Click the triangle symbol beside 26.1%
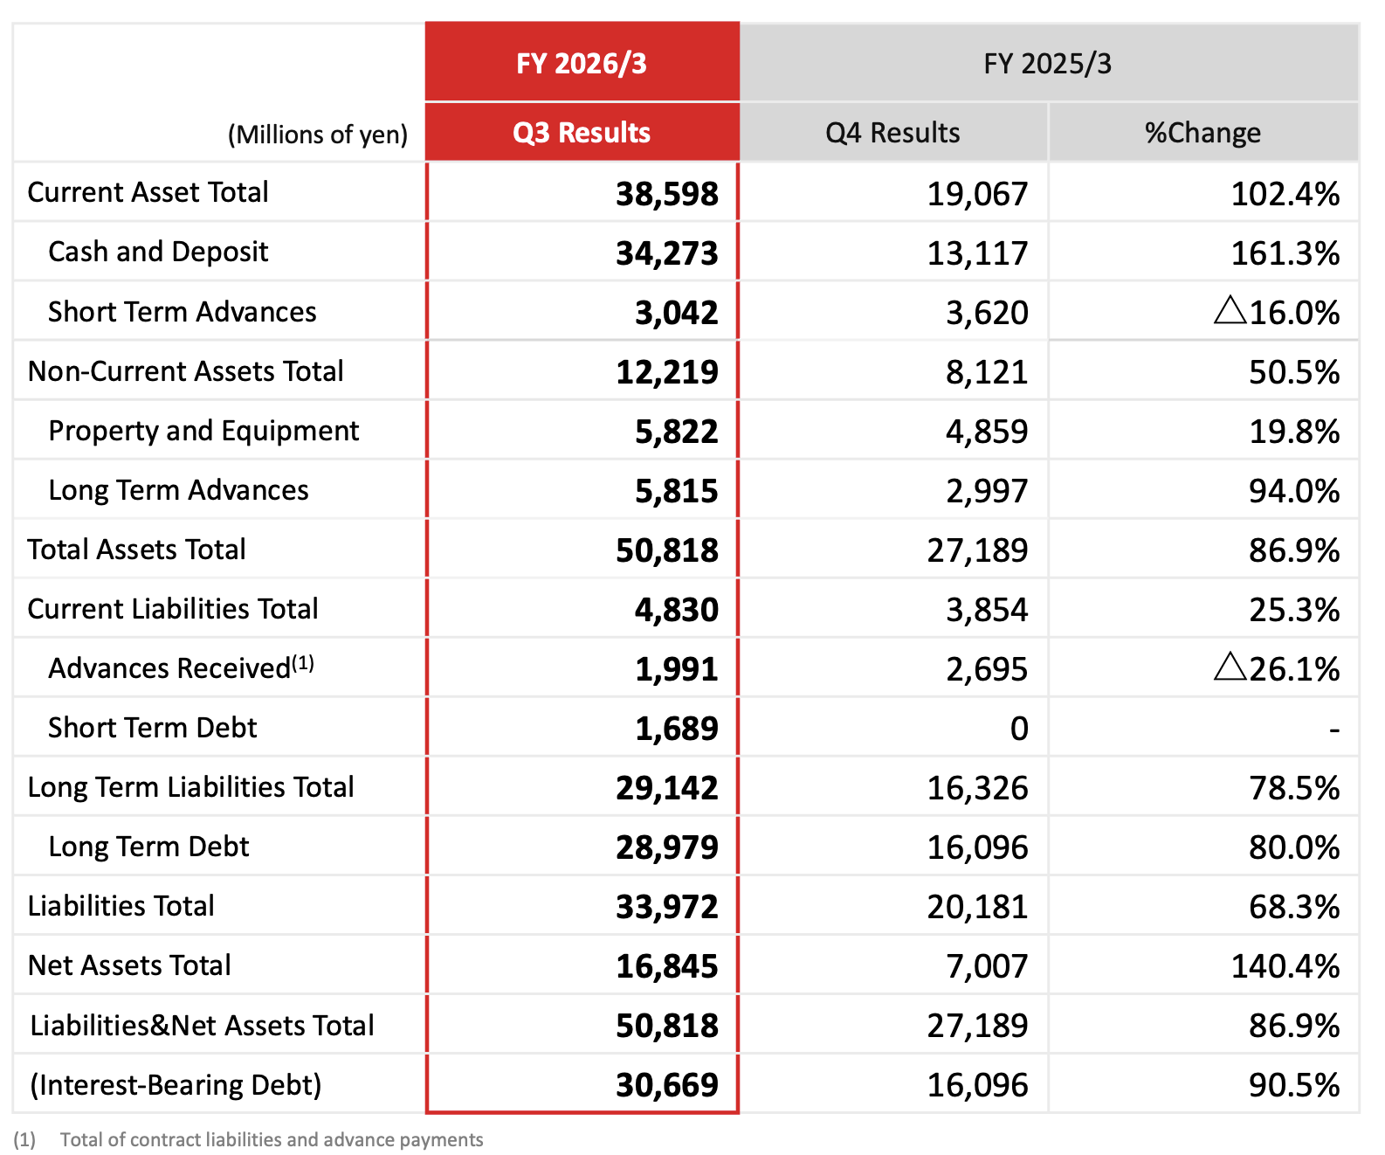The image size is (1385, 1155). point(1230,667)
